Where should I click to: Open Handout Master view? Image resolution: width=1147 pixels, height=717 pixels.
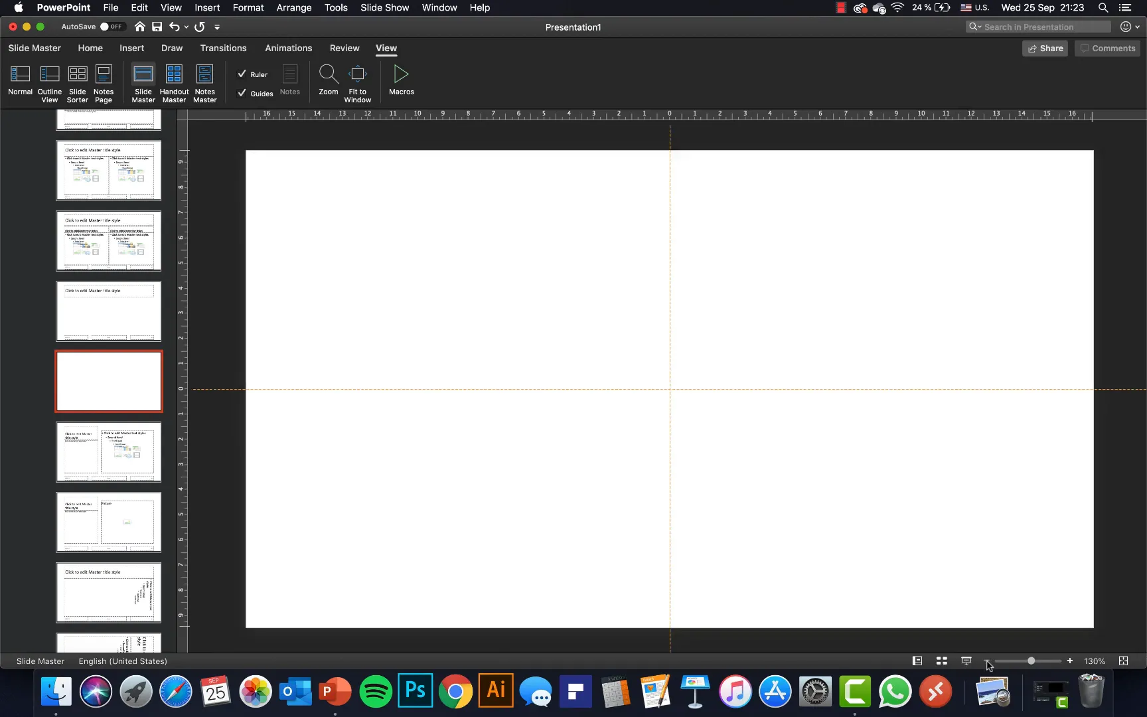click(x=174, y=84)
